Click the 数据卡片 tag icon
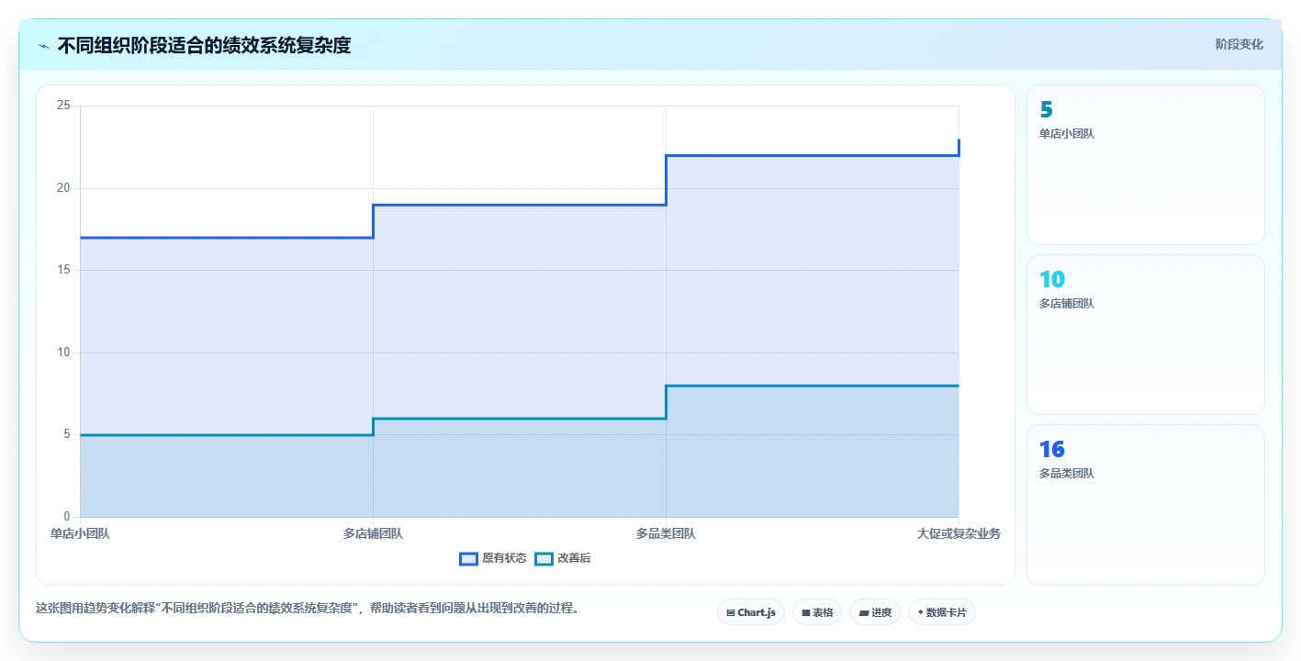 click(x=920, y=611)
